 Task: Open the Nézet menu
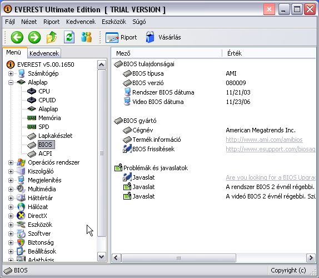pyautogui.click(x=29, y=22)
